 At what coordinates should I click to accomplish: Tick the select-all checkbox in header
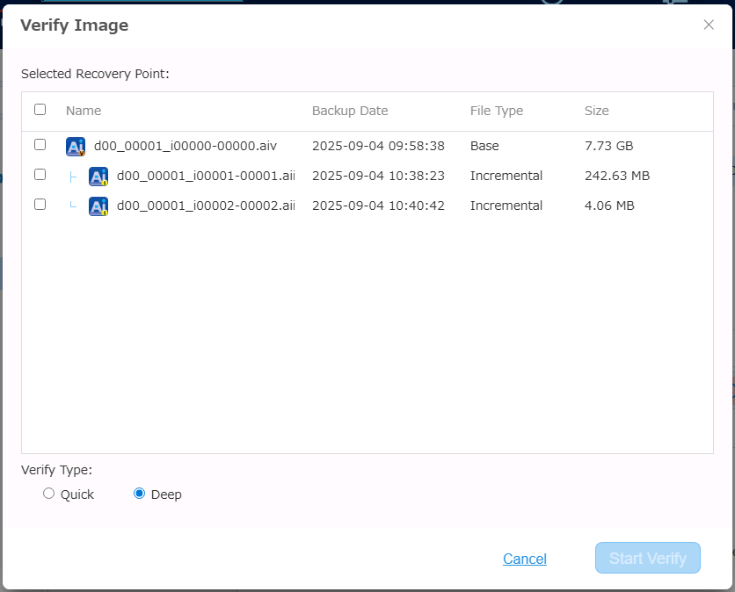tap(40, 110)
